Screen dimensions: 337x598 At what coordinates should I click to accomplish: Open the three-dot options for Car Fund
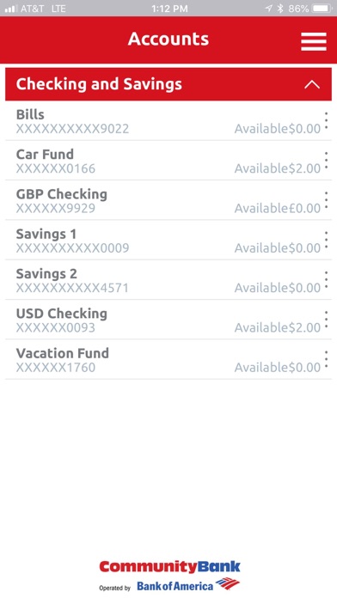point(326,160)
